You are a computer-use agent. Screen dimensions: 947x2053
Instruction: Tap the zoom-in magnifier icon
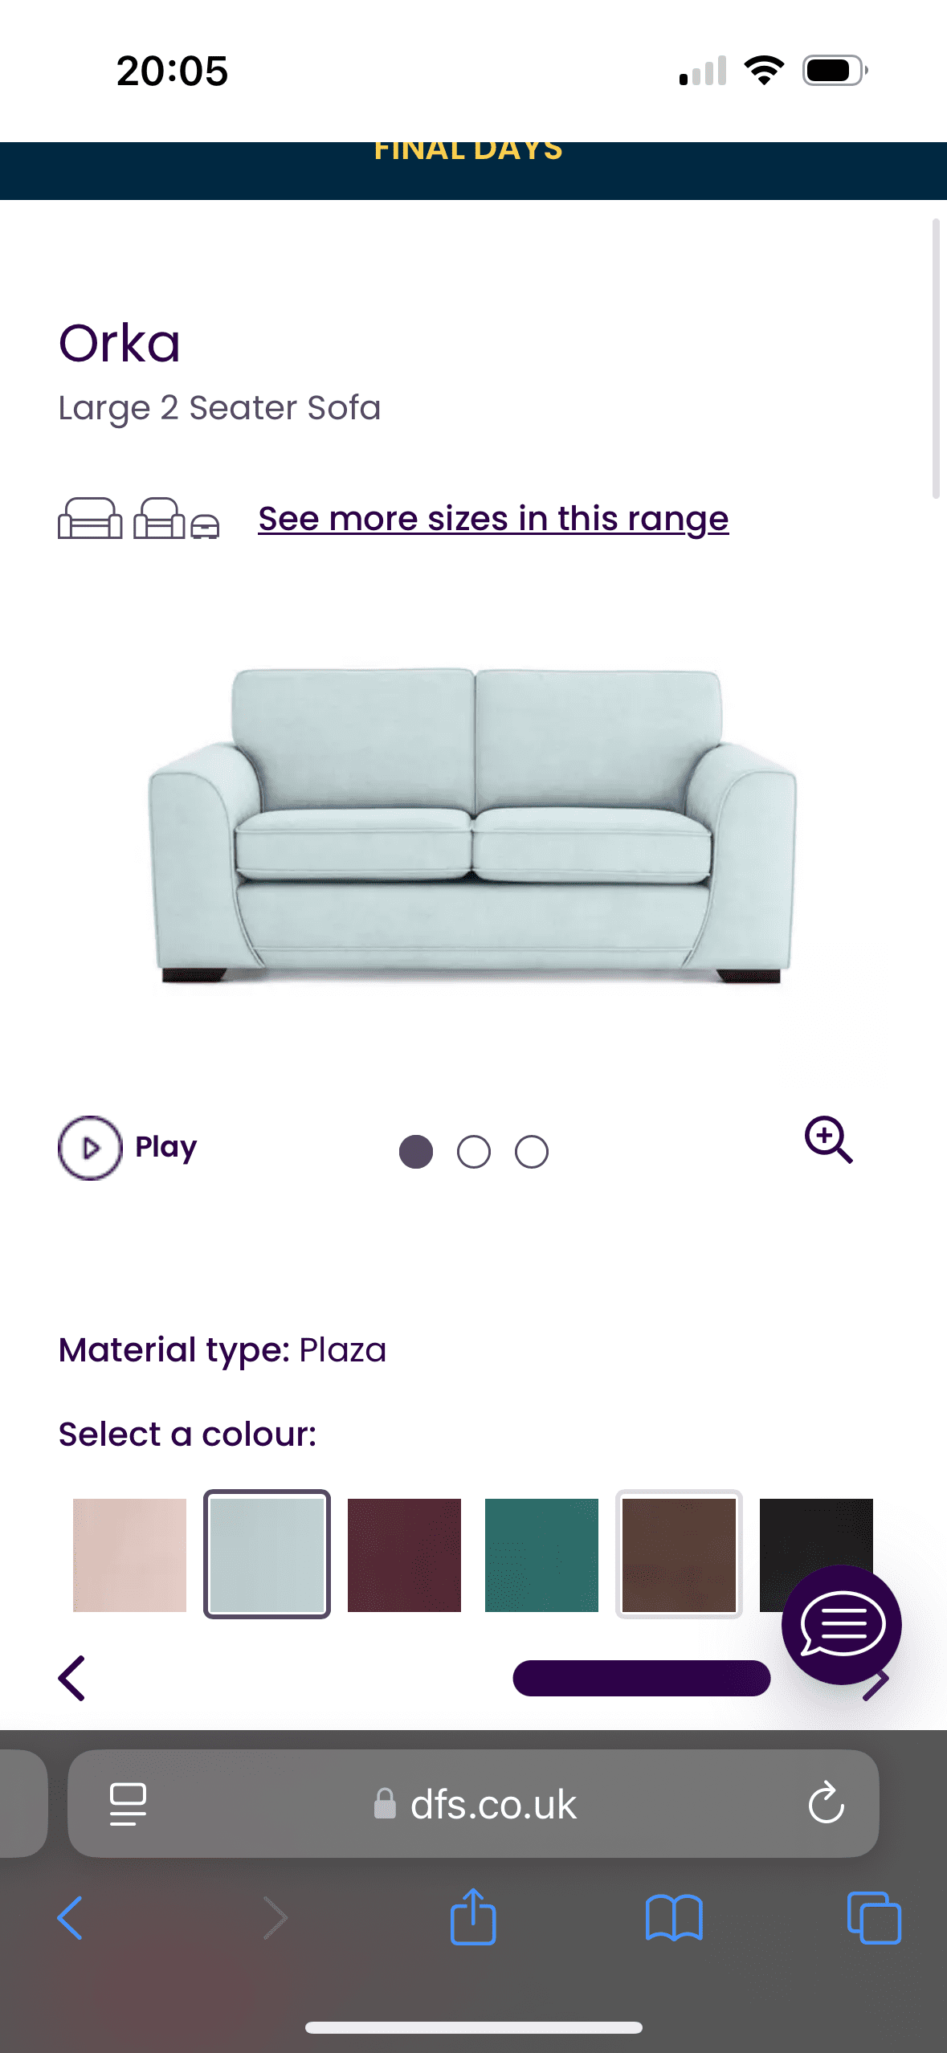pyautogui.click(x=828, y=1139)
